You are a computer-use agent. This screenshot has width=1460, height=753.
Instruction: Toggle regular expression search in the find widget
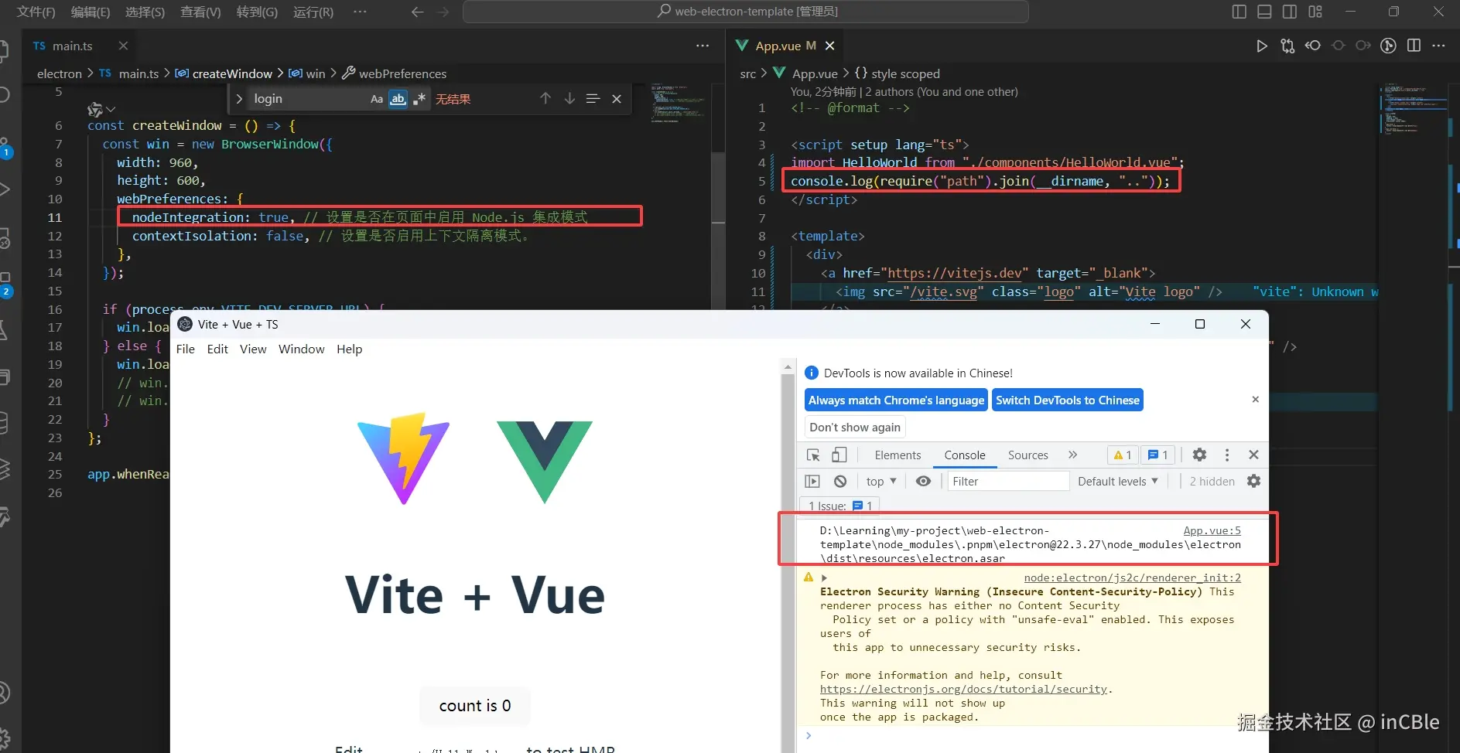(419, 99)
